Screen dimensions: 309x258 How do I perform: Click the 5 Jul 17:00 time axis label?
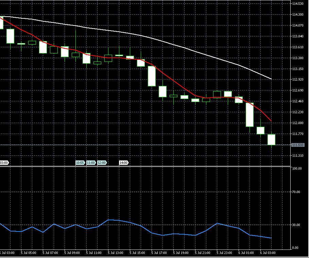[x=159, y=253]
